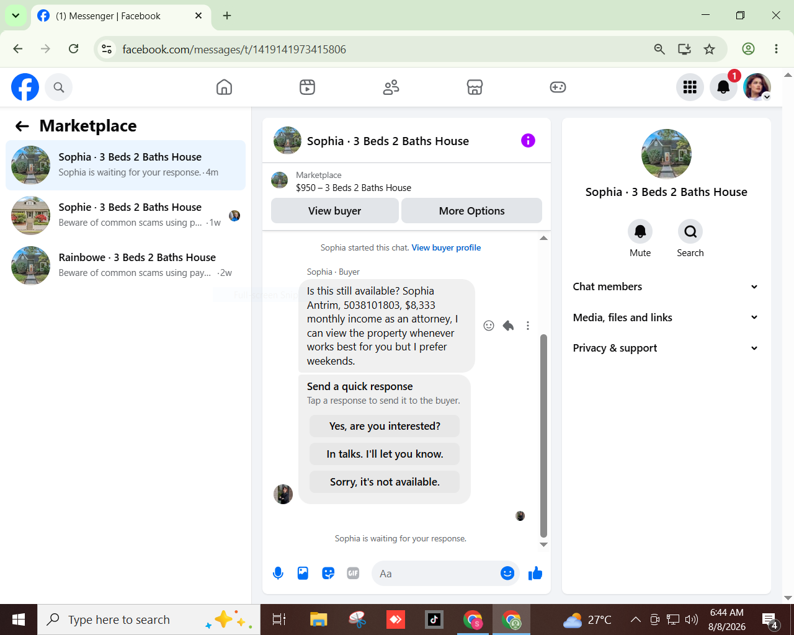React to Sophia's message with emoji icon
The height and width of the screenshot is (635, 794).
(489, 326)
